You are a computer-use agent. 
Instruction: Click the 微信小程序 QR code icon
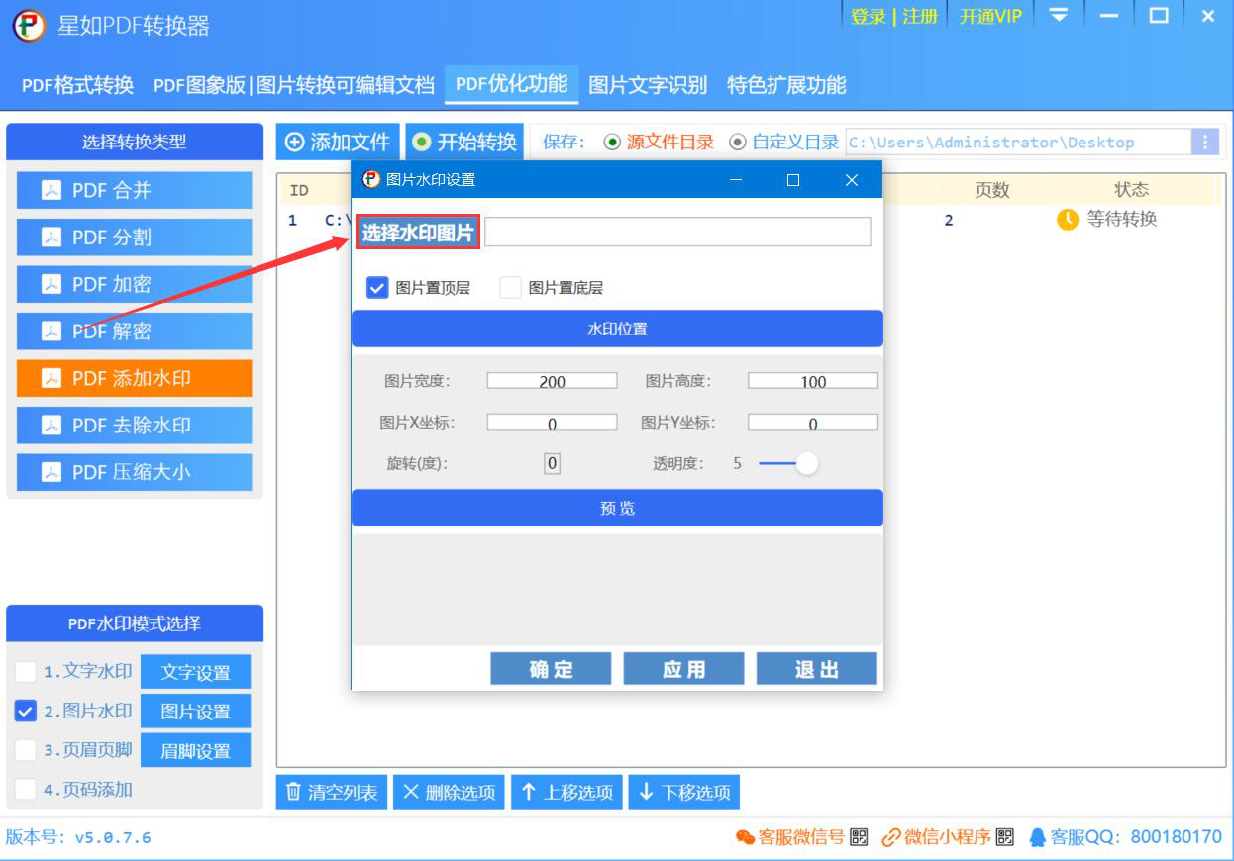pos(1005,837)
